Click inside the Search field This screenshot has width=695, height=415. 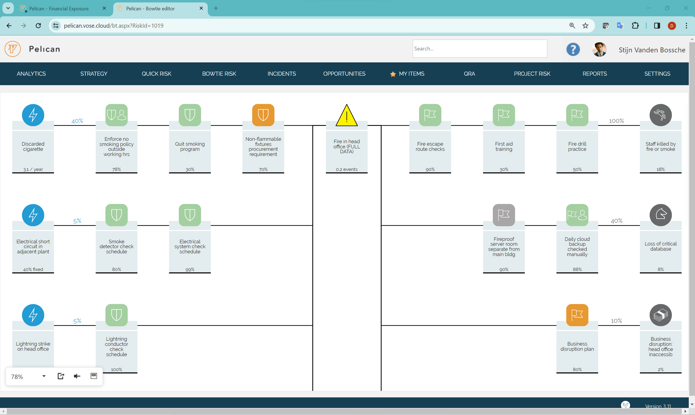(x=479, y=48)
